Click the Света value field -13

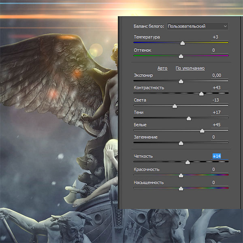[220, 100]
